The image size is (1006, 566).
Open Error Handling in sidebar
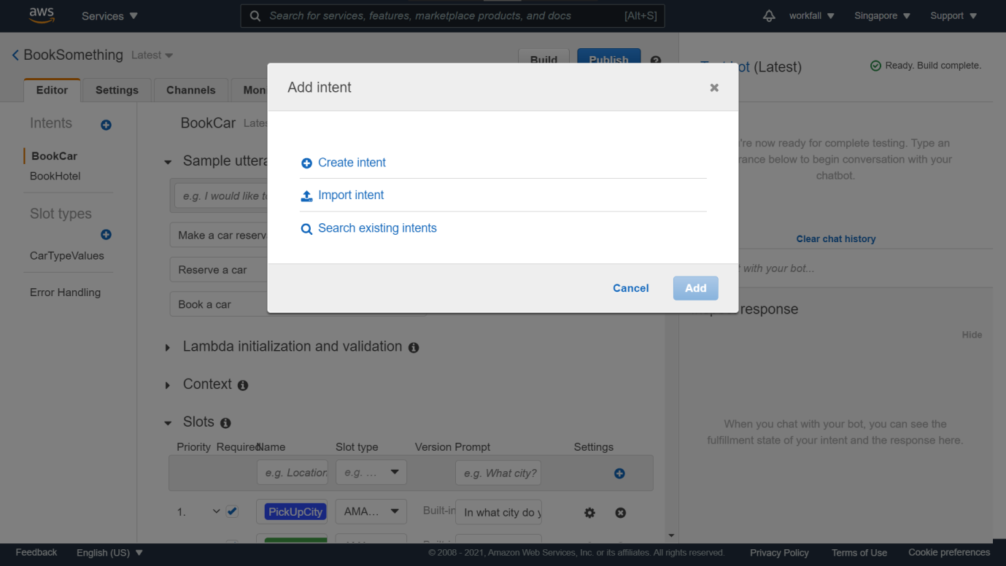(65, 292)
